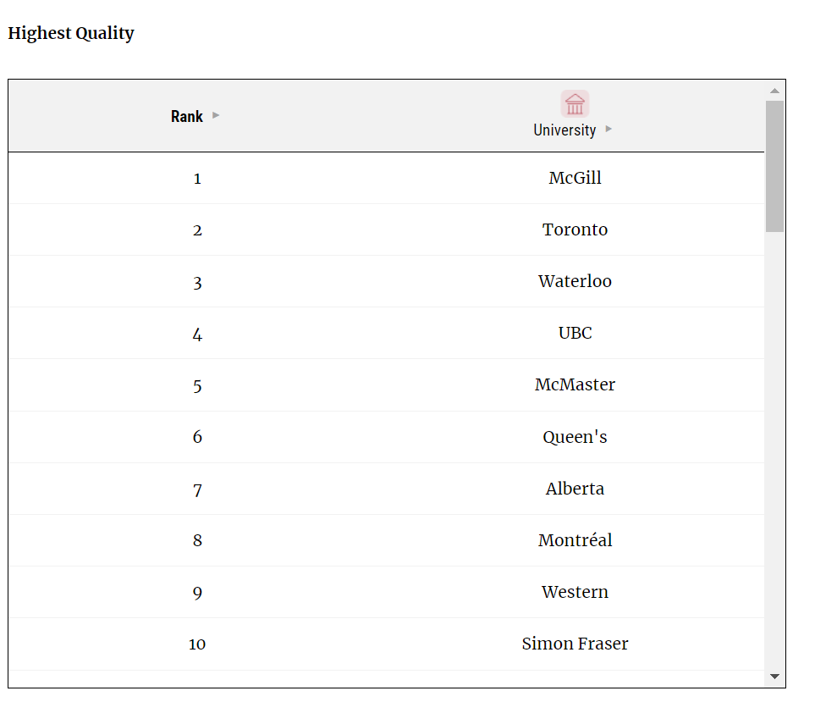
Task: Select the Western university entry
Action: (575, 592)
